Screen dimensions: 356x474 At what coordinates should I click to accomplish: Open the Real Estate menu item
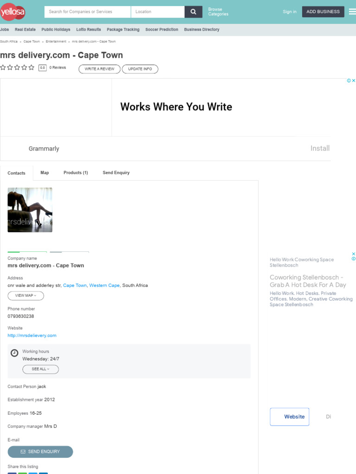click(x=25, y=30)
